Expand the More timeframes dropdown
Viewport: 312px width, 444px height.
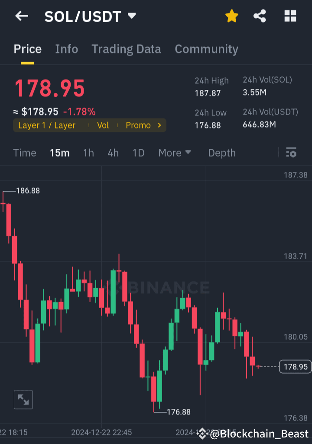(174, 153)
